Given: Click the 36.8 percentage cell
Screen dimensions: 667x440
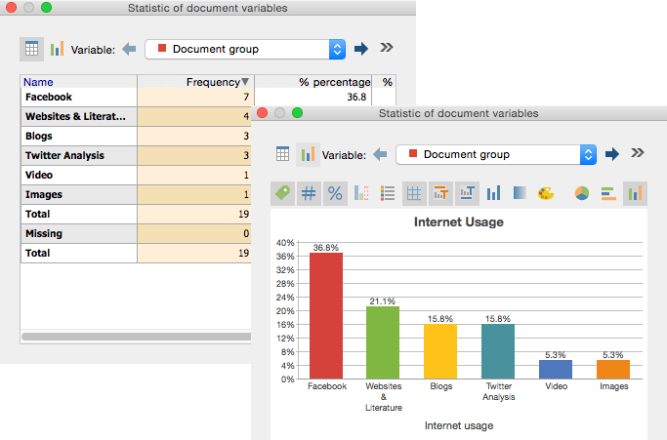Looking at the screenshot, I should 313,97.
